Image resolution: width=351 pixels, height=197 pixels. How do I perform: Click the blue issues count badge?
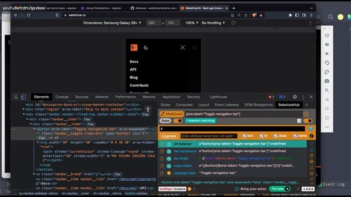pyautogui.click(x=282, y=97)
